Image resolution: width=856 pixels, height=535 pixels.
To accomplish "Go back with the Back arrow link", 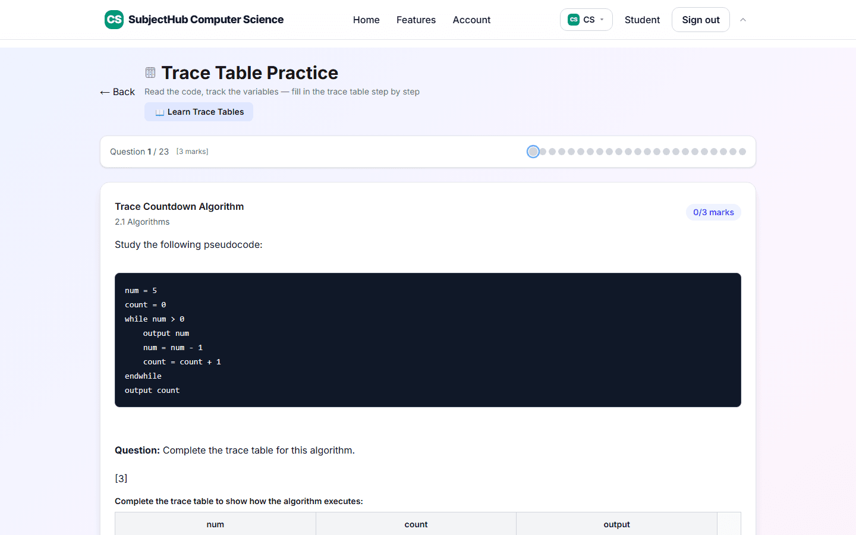I will 118,92.
